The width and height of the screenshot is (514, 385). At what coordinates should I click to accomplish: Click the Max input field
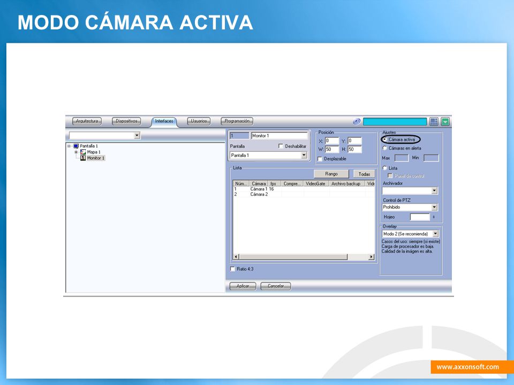(401, 158)
